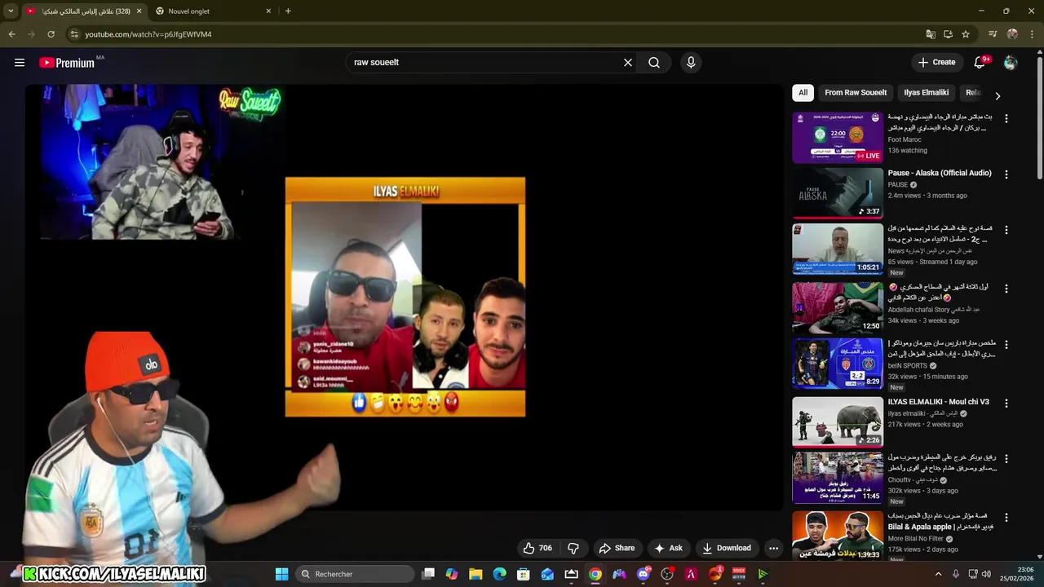This screenshot has height=587, width=1044.
Task: Open Pause - Alaska (Official Audio) title
Action: [x=940, y=173]
